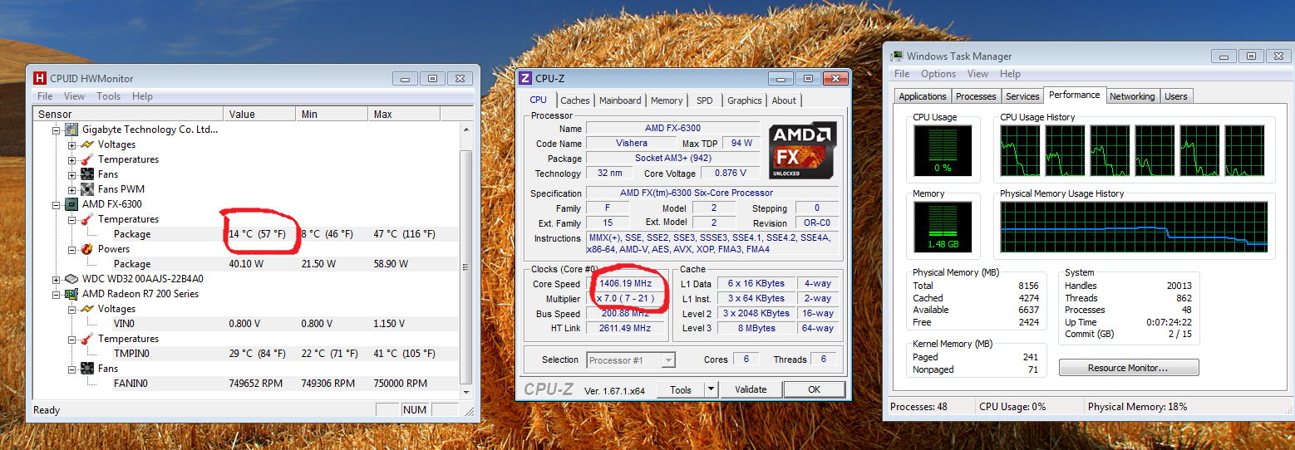Click the Task Manager title bar icon

[x=897, y=56]
